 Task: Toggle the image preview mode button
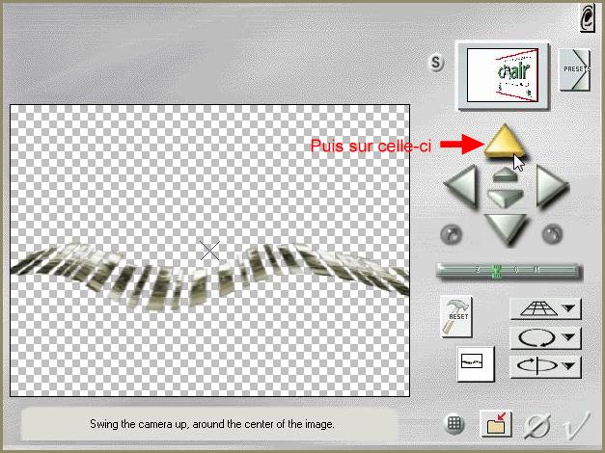[475, 361]
